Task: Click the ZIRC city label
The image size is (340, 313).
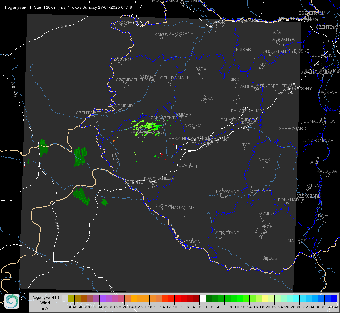Action: [x=234, y=80]
